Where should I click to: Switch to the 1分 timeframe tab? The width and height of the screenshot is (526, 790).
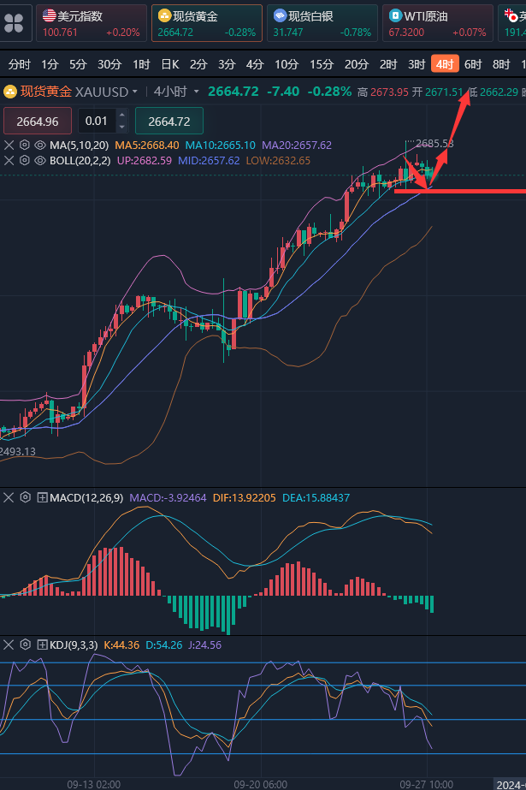tap(50, 64)
